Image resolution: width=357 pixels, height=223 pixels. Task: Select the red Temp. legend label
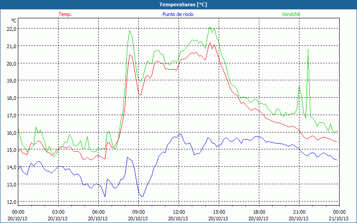65,14
